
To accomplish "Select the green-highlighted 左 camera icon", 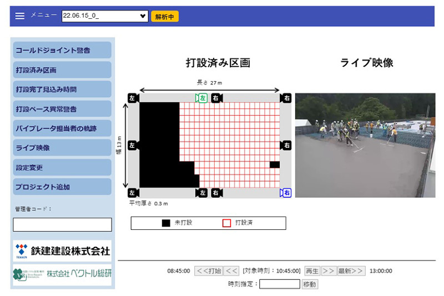I will click(201, 98).
